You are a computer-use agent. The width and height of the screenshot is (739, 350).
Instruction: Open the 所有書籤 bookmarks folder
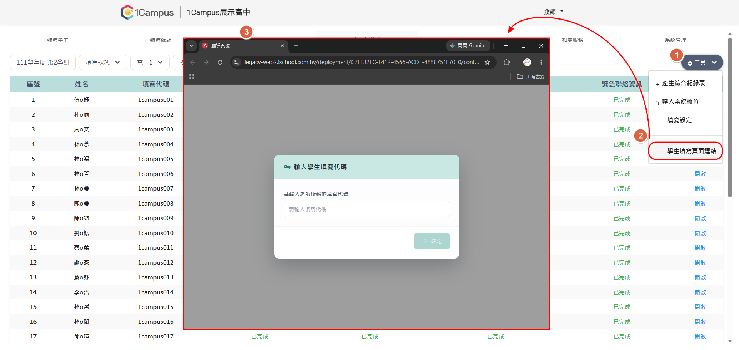pyautogui.click(x=531, y=76)
